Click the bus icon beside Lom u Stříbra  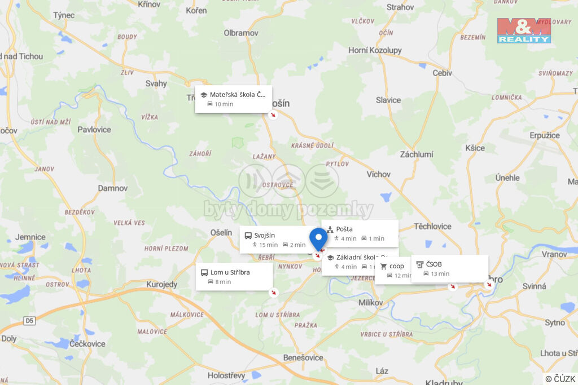point(204,273)
